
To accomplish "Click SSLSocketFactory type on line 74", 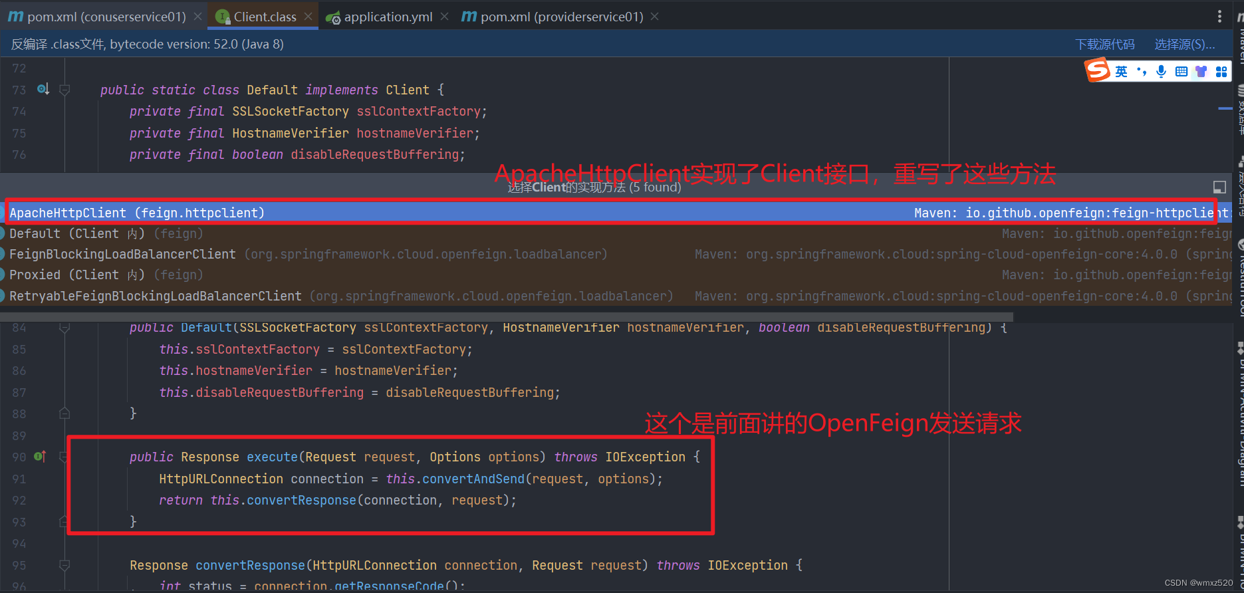I will click(291, 111).
